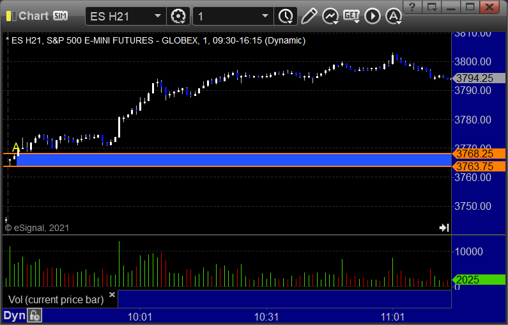This screenshot has width=508, height=325.
Task: Click the help question mark button
Action: click(412, 6)
